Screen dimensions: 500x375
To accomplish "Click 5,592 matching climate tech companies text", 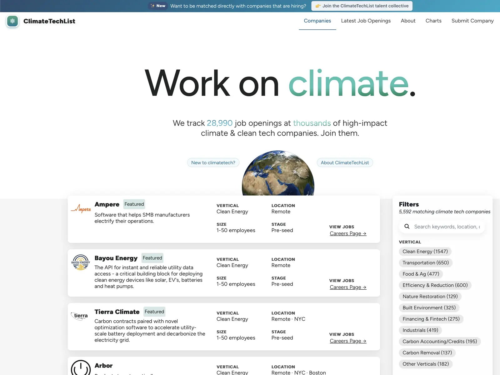I will (444, 212).
